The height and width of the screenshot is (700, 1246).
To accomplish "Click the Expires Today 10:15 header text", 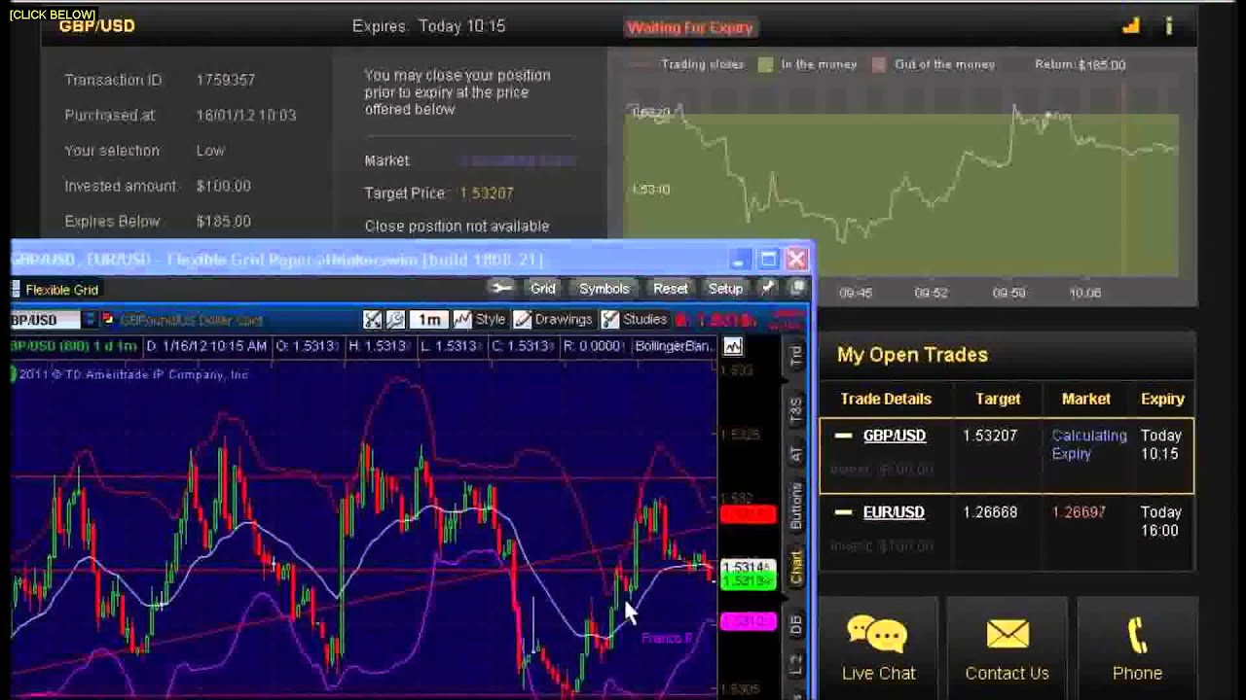I will point(428,26).
